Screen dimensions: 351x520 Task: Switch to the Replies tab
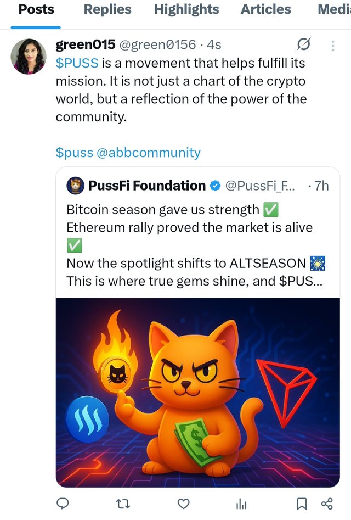coord(107,10)
